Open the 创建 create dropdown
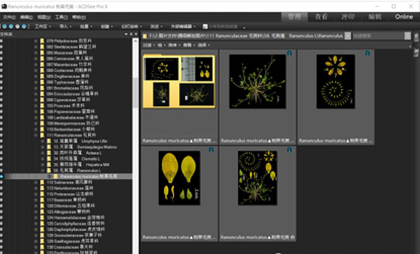Viewport: 420px width, 254px height. pyautogui.click(x=106, y=26)
